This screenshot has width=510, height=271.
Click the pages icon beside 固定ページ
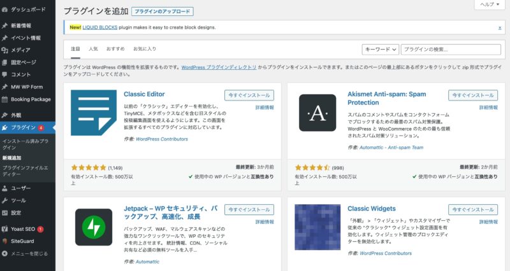4,62
